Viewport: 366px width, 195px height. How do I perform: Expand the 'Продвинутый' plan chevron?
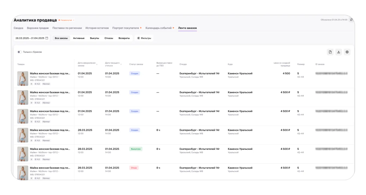tap(74, 20)
